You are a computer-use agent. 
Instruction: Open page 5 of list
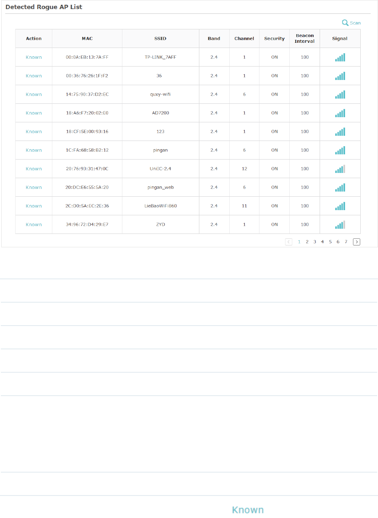tap(330, 242)
